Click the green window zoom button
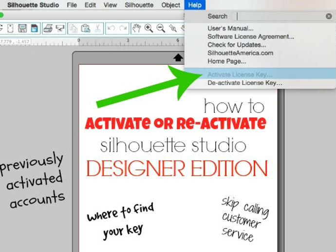Screen dimensions: 336x252 tap(1, 15)
